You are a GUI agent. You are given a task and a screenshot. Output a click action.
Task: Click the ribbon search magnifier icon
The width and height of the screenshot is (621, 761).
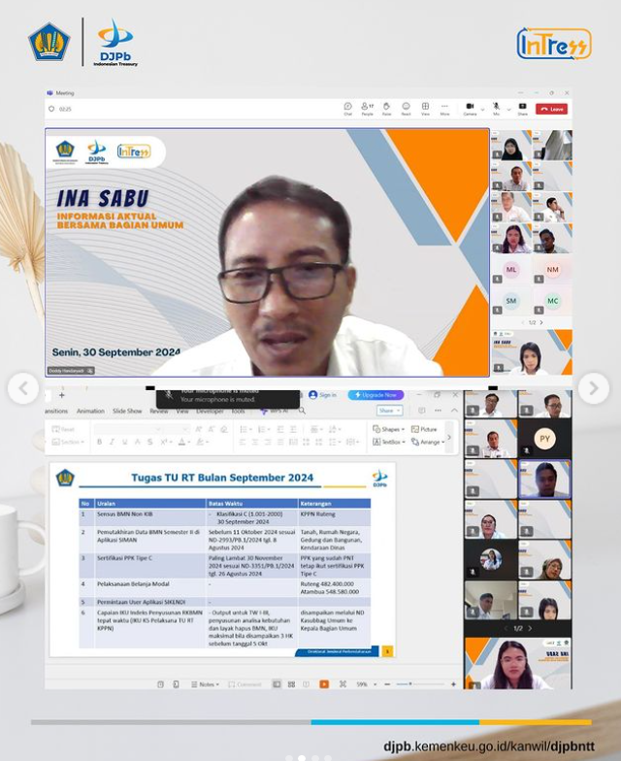(x=302, y=412)
